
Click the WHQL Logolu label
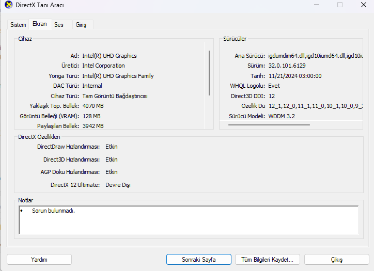tap(247, 86)
